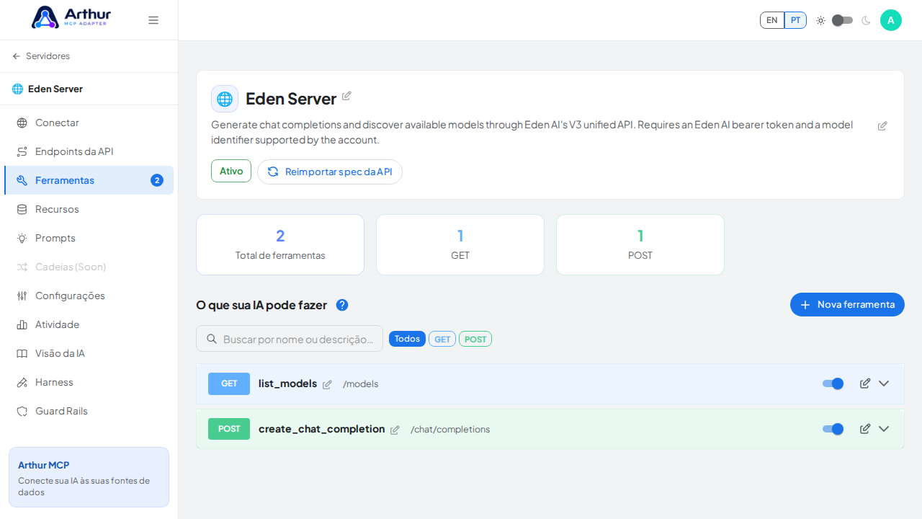Image resolution: width=922 pixels, height=519 pixels.
Task: Click the POST badge on create_chat_completion row
Action: pos(229,429)
